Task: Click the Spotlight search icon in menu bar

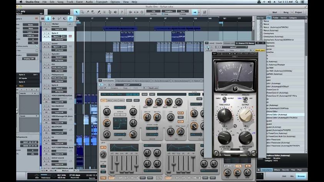Action: 297,2
